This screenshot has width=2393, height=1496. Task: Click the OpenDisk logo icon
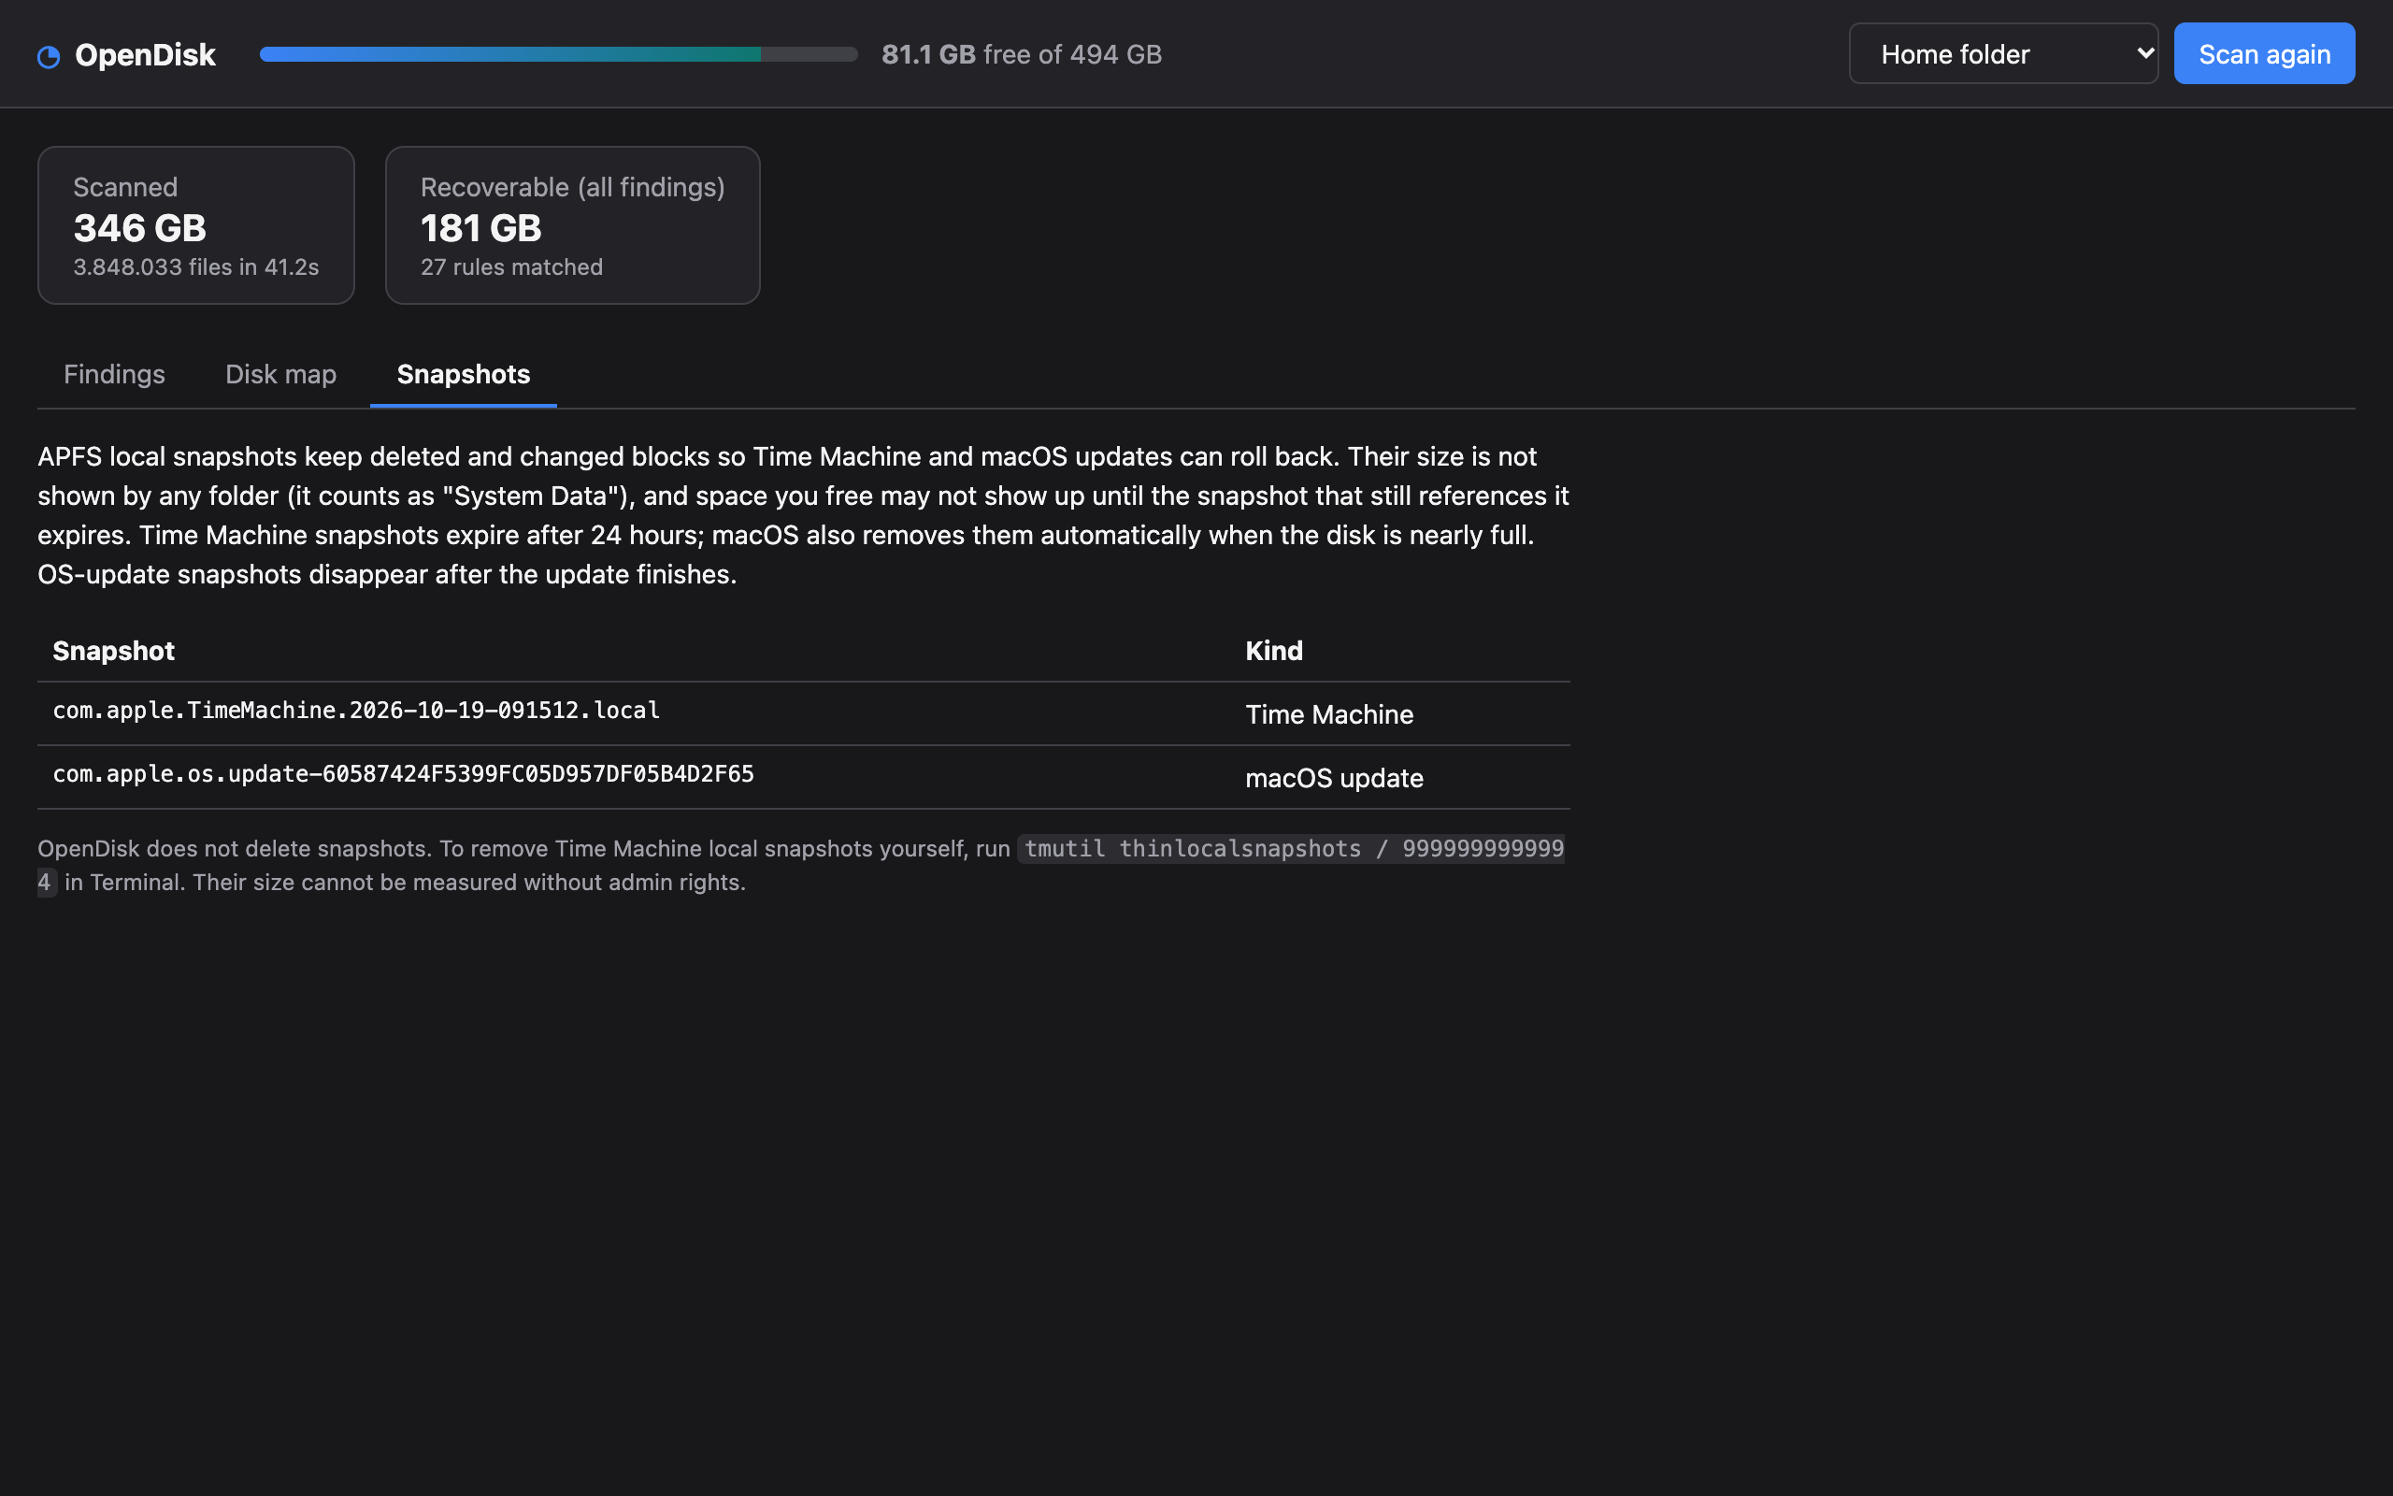tap(49, 56)
